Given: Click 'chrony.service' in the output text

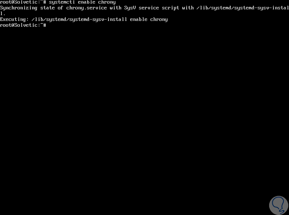Looking at the screenshot, I should click(86, 8).
